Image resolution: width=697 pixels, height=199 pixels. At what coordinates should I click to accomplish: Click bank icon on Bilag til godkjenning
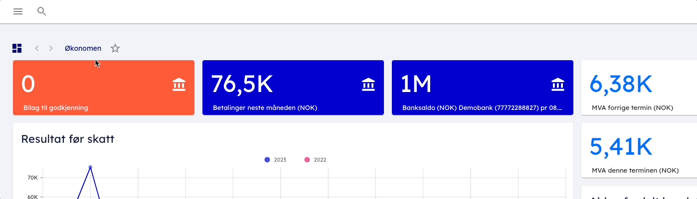pyautogui.click(x=179, y=85)
